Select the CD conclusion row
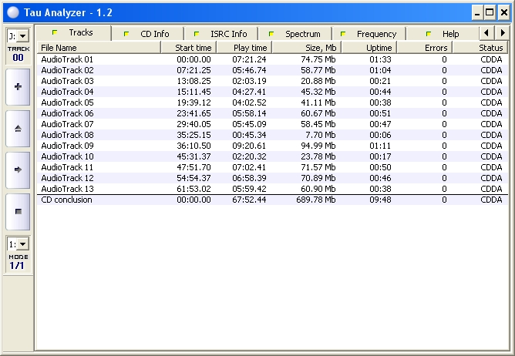The image size is (515, 356). 66,200
